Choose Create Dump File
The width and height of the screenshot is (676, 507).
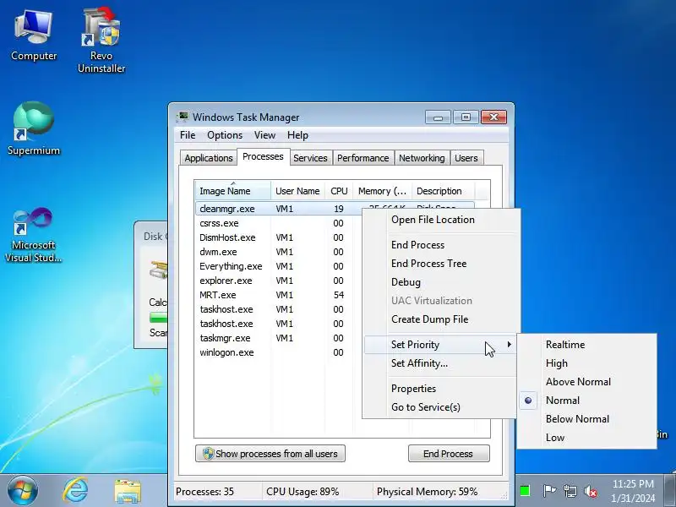tap(439, 319)
